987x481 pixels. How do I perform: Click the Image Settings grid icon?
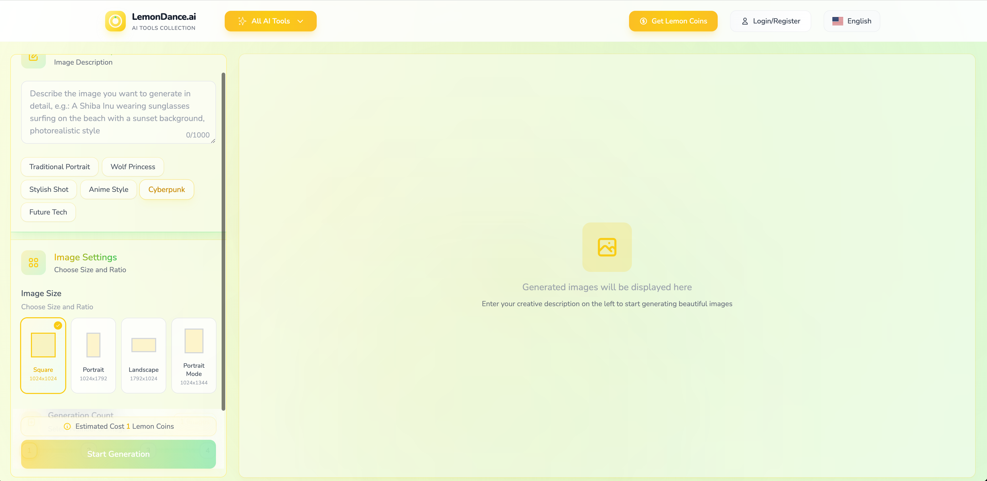(x=33, y=263)
